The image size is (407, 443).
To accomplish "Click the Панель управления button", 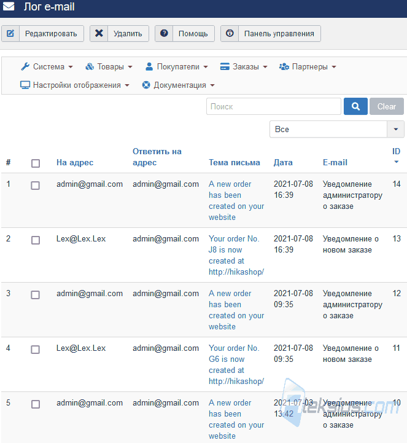I will point(270,34).
